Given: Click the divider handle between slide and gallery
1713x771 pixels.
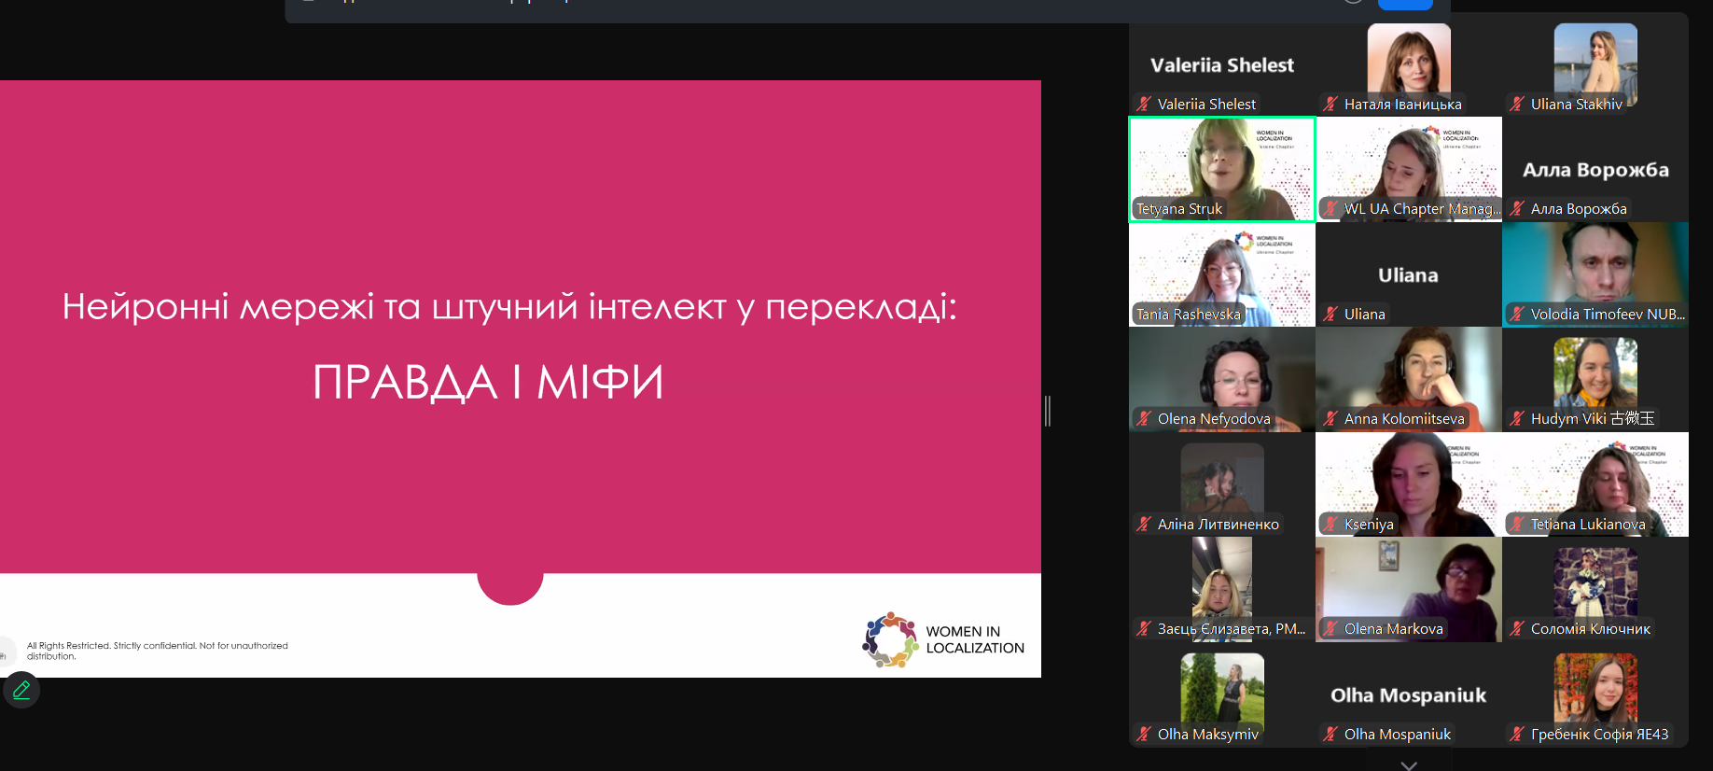Looking at the screenshot, I should coord(1048,411).
